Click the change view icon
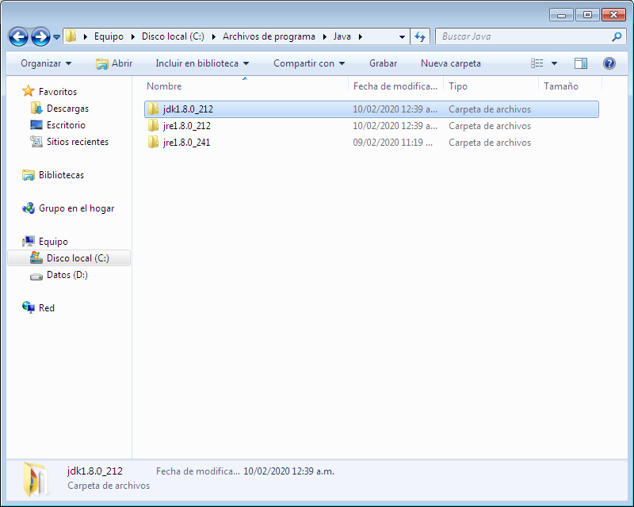The width and height of the screenshot is (634, 507). [x=537, y=63]
